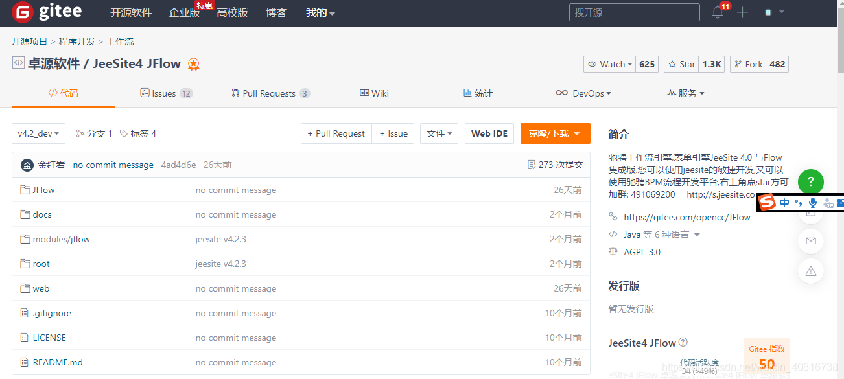The height and width of the screenshot is (379, 844).
Task: Open the LICENSE file
Action: pos(49,338)
